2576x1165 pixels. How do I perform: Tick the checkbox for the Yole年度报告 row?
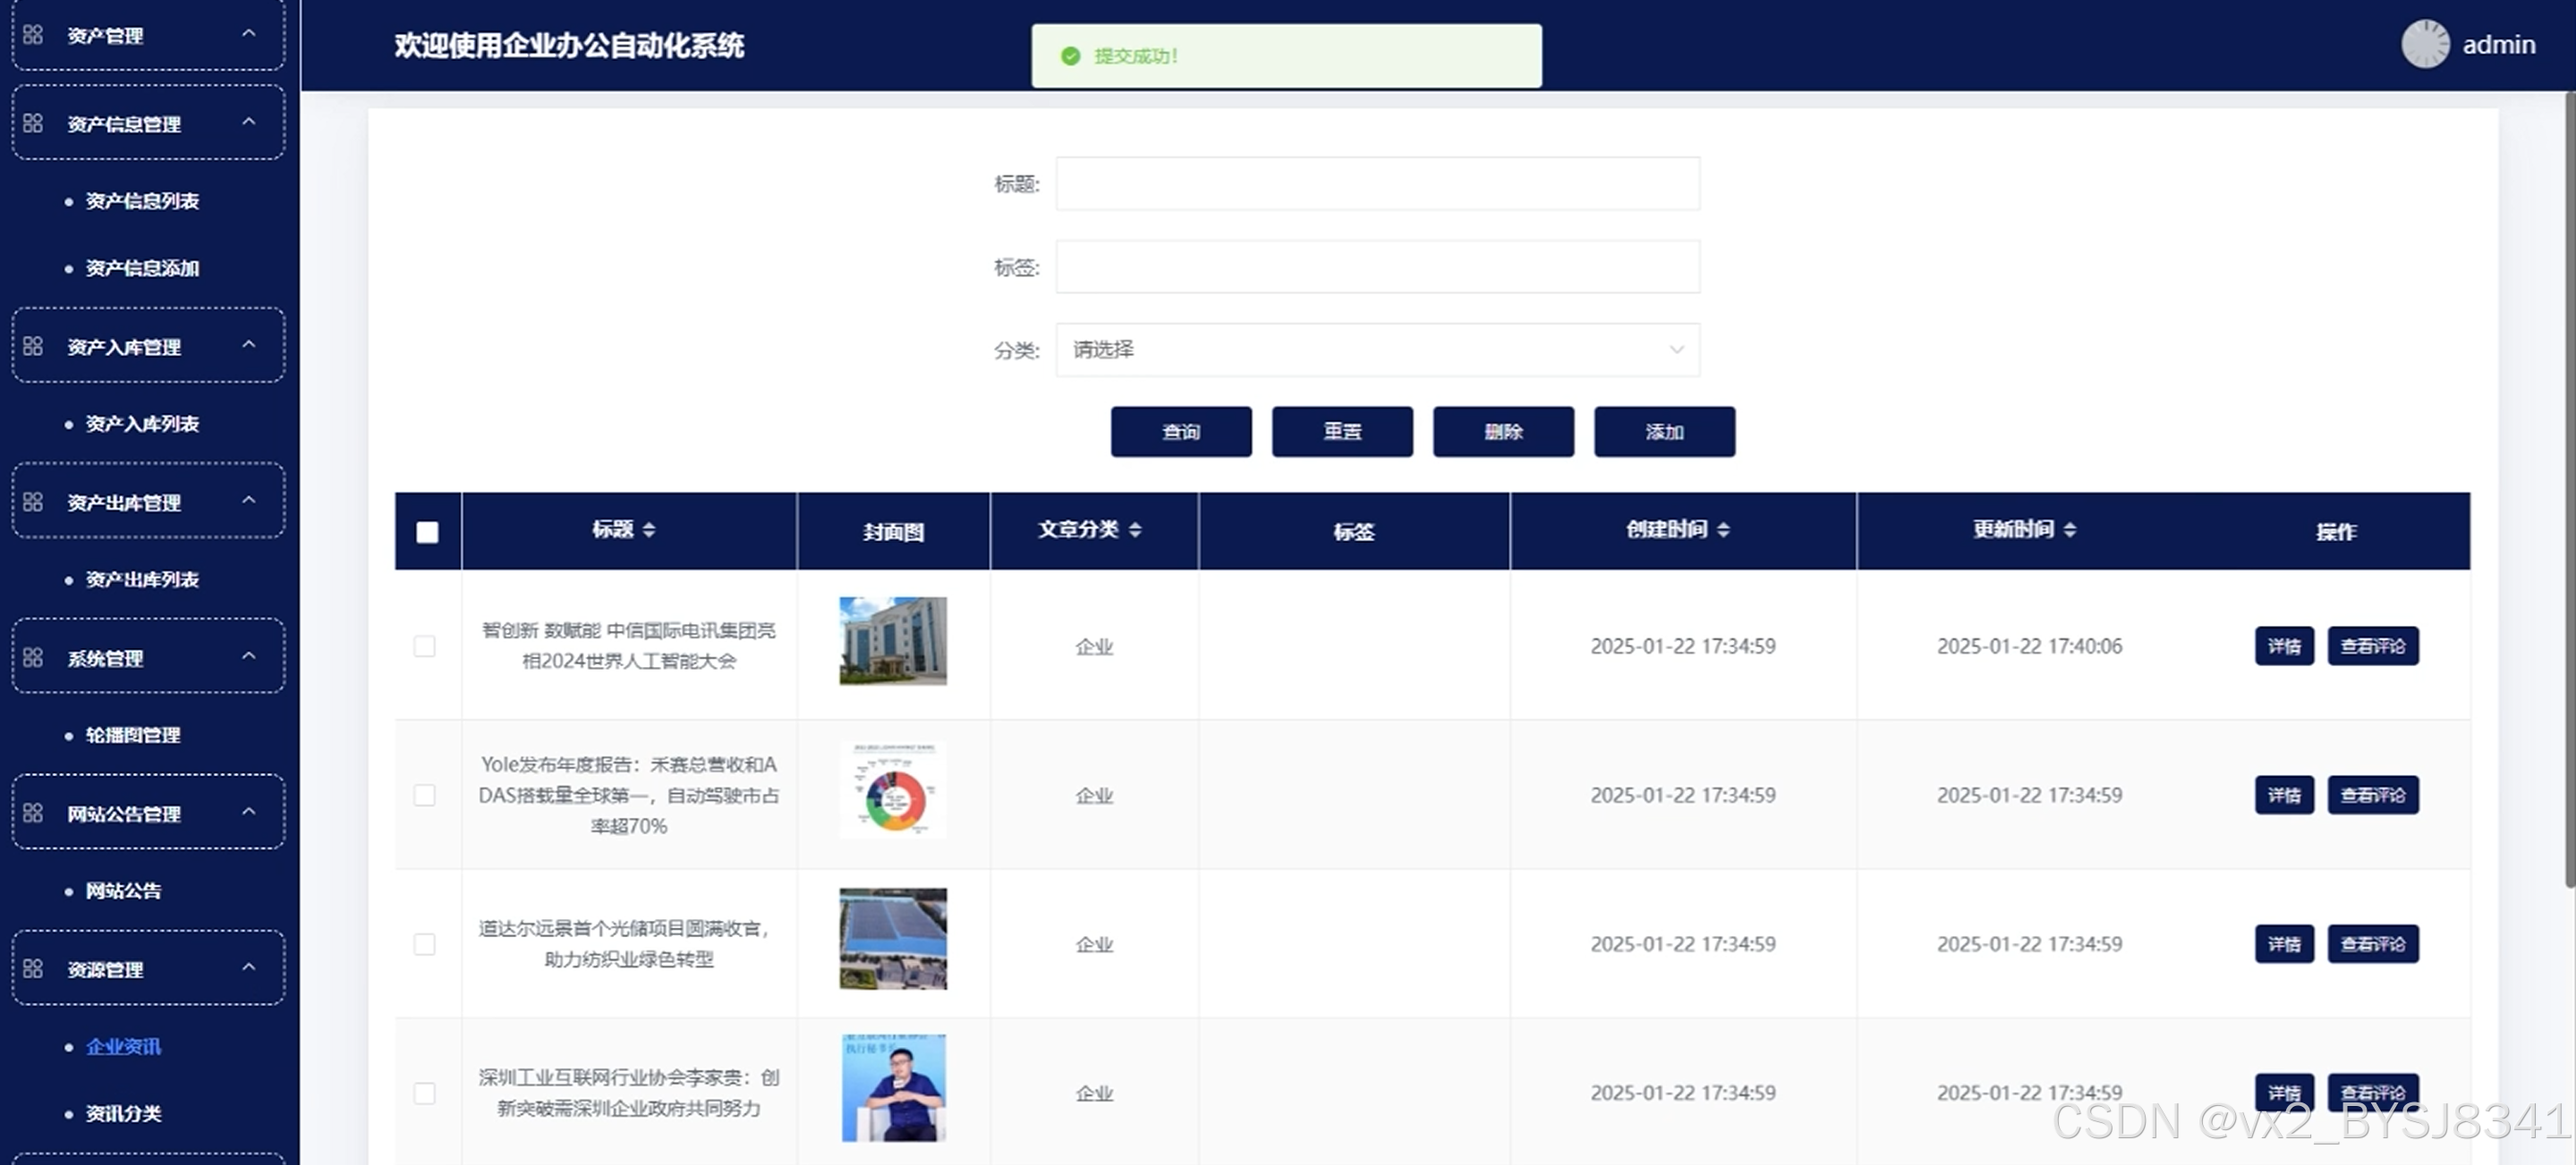(425, 796)
